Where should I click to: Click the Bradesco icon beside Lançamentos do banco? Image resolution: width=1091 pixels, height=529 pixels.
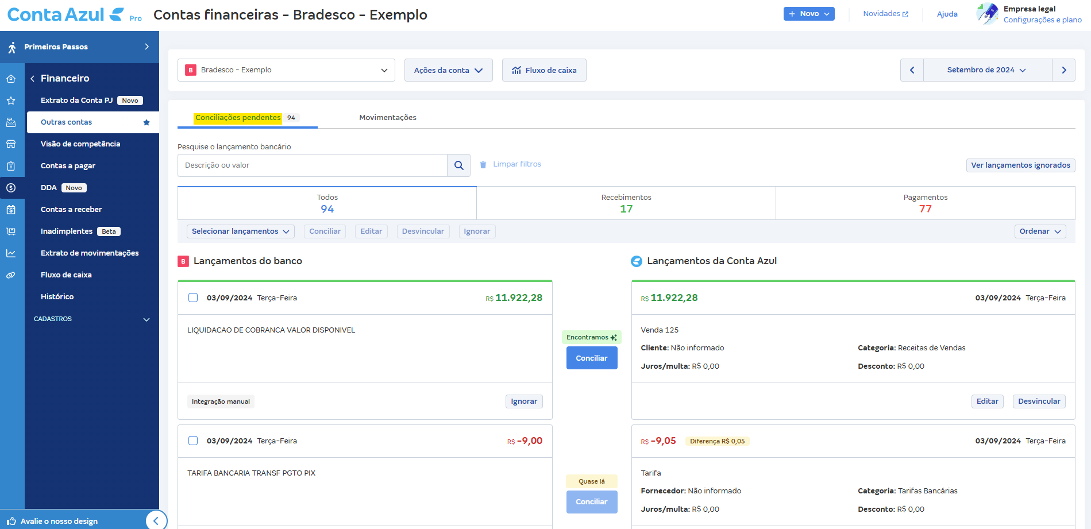coord(183,261)
